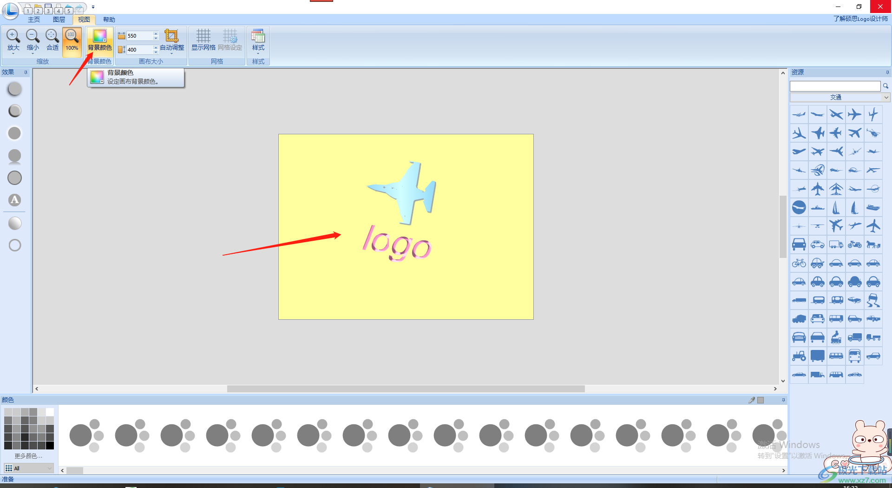The width and height of the screenshot is (892, 488).
Task: Select the helicopter icon in resources
Action: click(873, 133)
